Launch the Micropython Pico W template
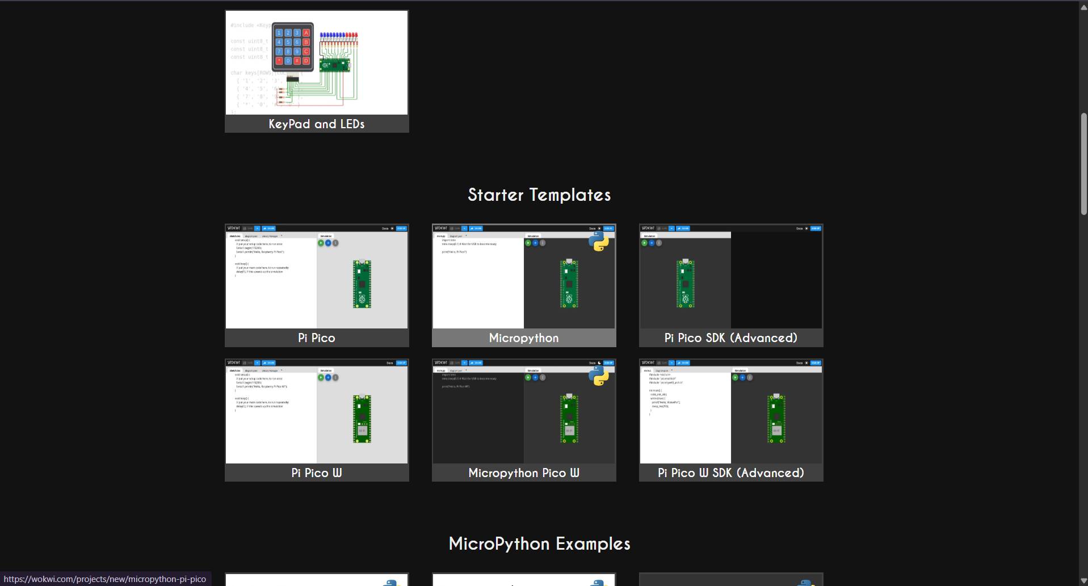 click(x=524, y=420)
